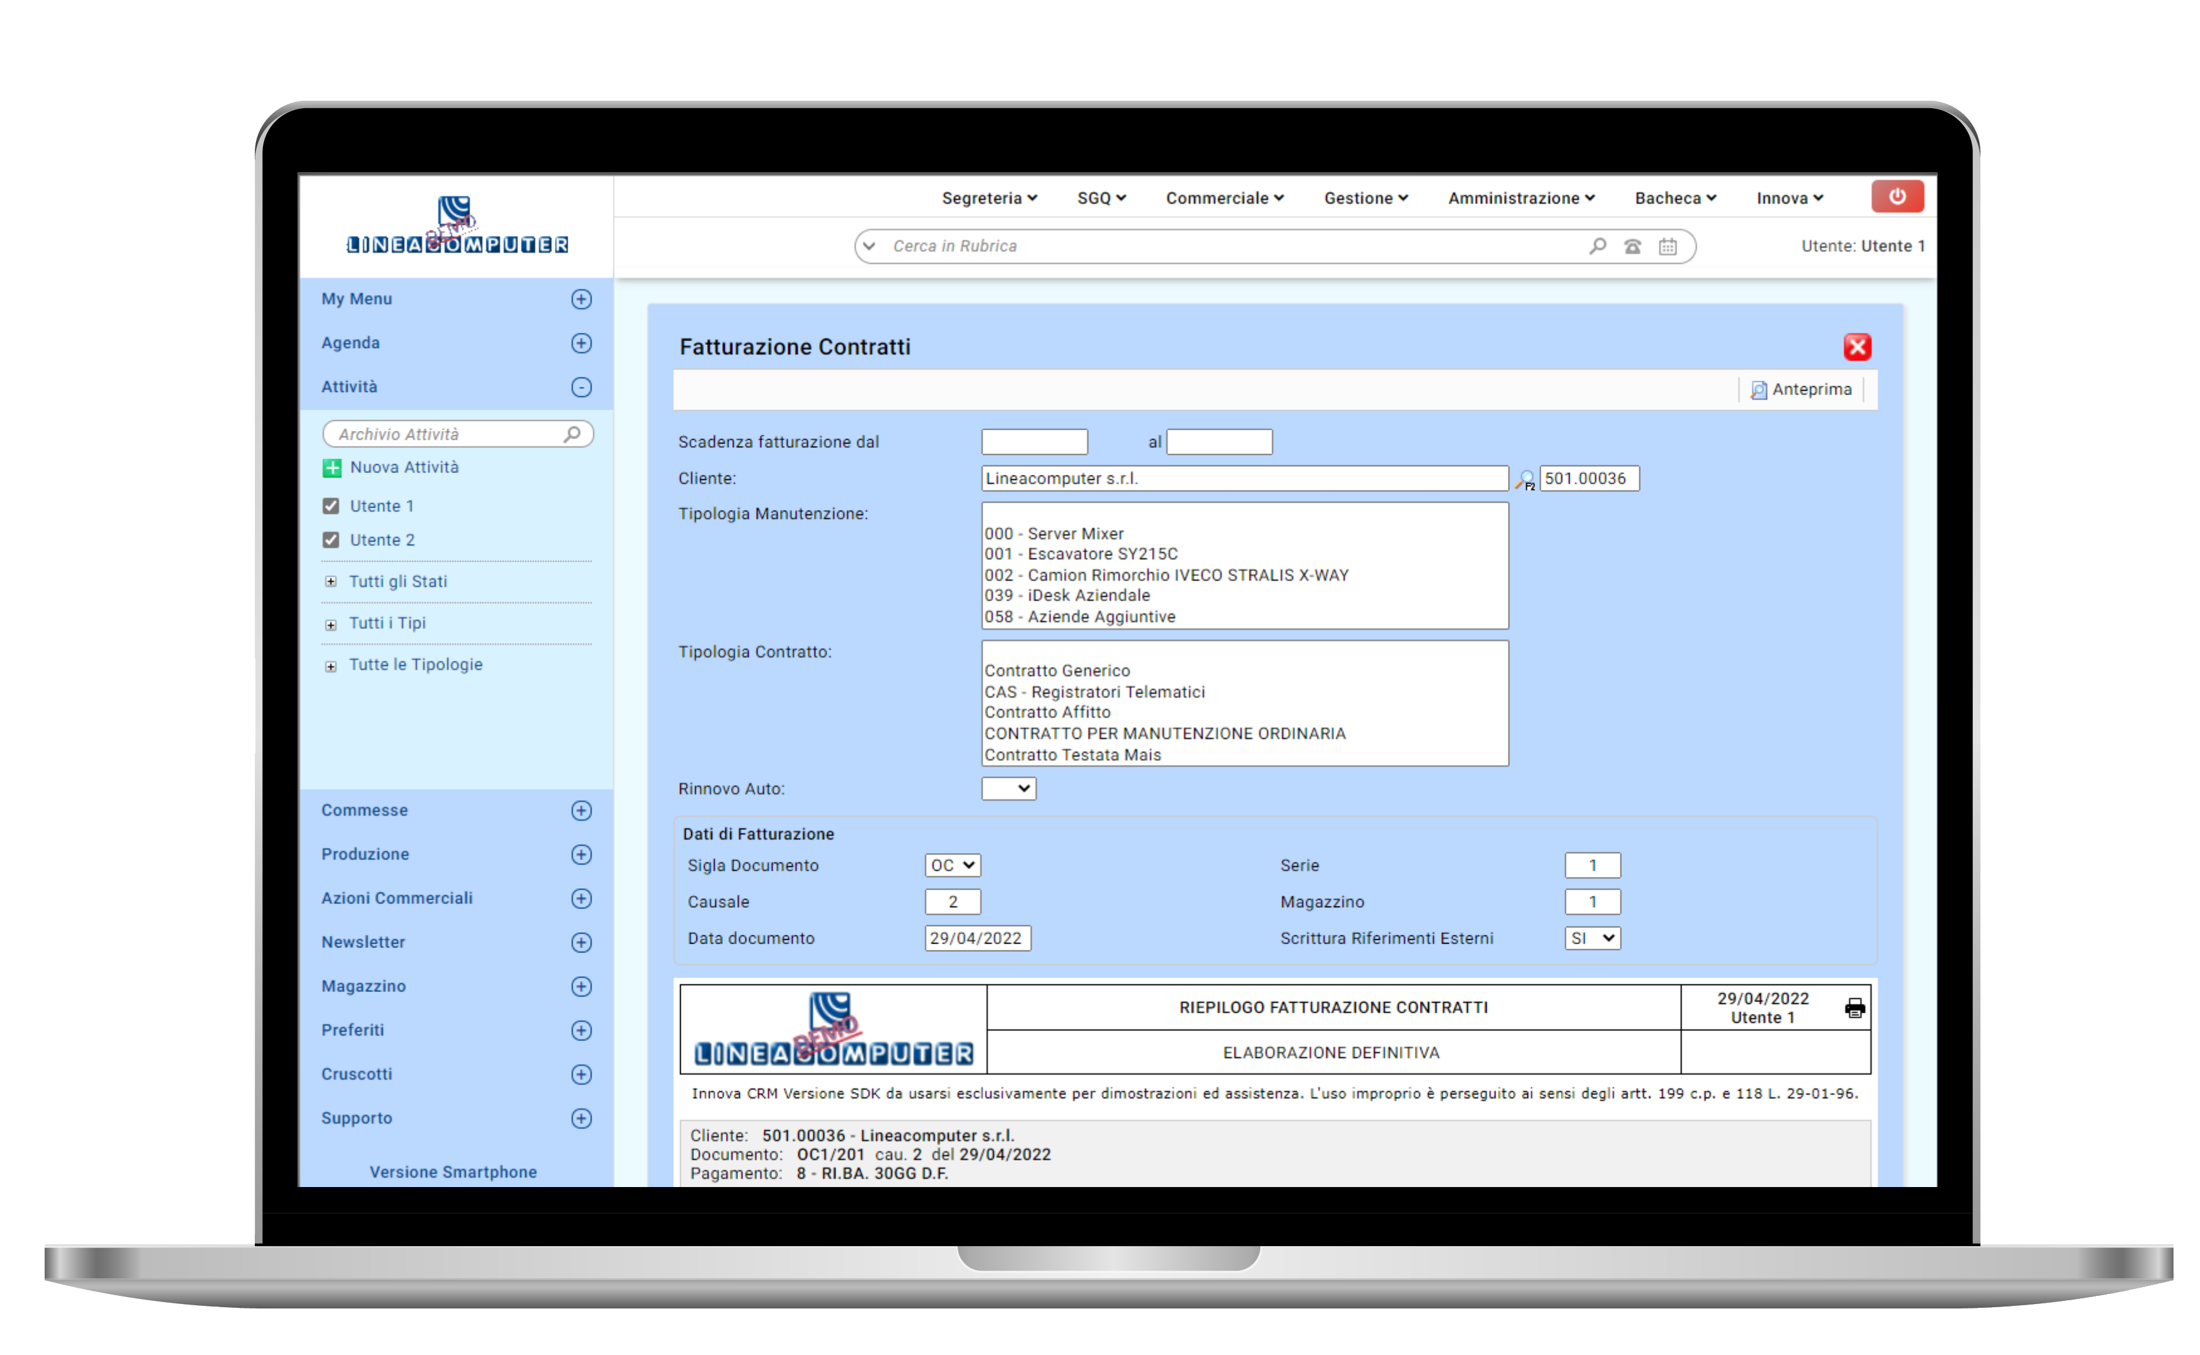Click the power button icon top right
The width and height of the screenshot is (2200, 1355).
coord(1897,196)
